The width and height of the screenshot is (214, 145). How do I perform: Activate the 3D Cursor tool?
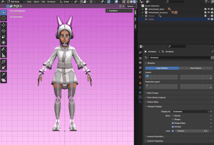pos(3,18)
